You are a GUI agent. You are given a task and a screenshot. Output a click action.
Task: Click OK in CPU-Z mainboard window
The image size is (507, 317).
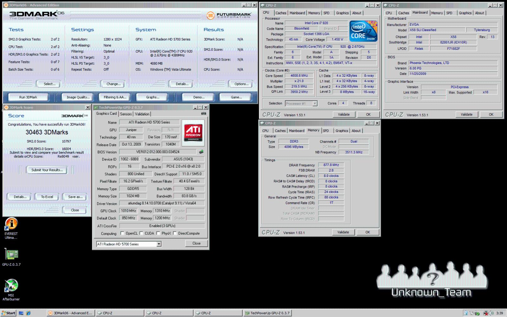point(491,114)
